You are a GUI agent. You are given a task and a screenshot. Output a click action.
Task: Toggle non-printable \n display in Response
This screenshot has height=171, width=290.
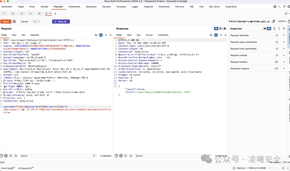221,35
